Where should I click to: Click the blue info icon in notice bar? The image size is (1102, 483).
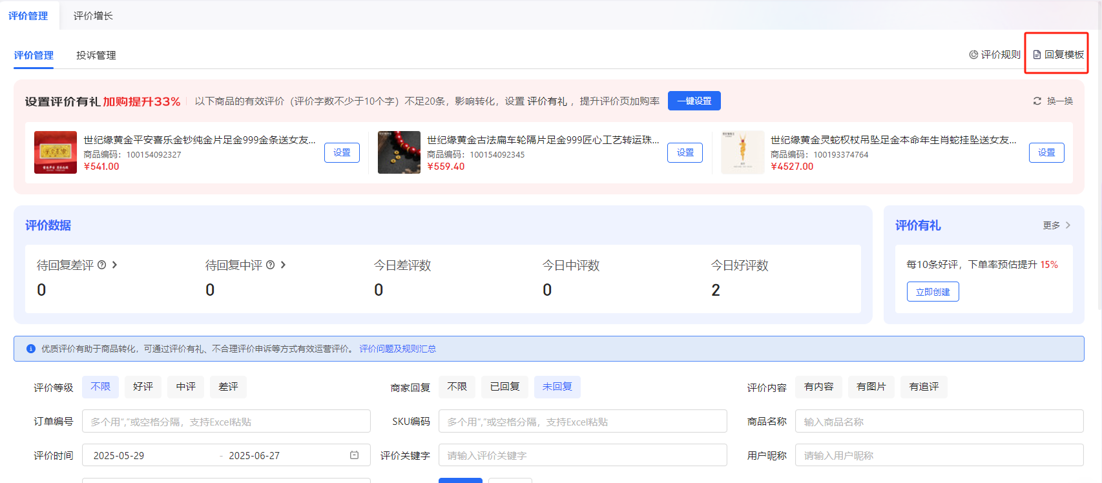pyautogui.click(x=30, y=349)
